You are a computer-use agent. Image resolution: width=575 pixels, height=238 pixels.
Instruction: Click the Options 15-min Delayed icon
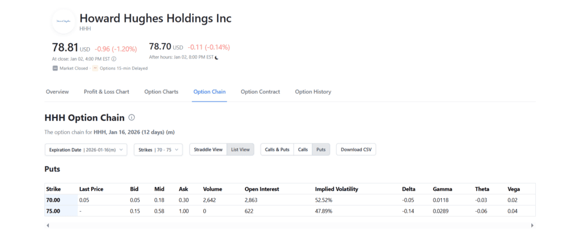[95, 68]
